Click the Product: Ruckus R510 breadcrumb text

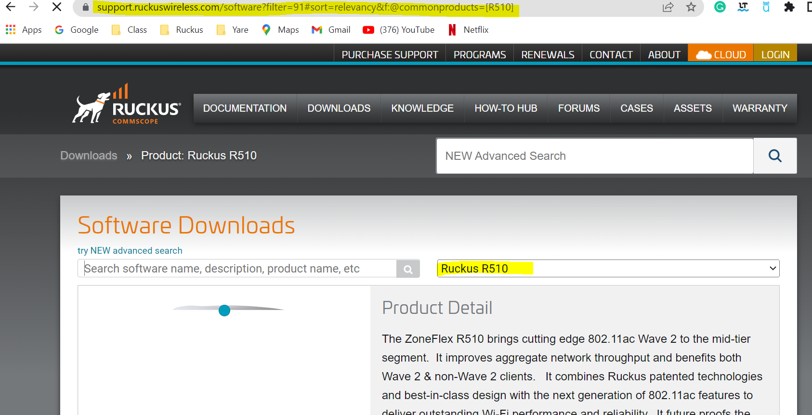click(x=199, y=156)
